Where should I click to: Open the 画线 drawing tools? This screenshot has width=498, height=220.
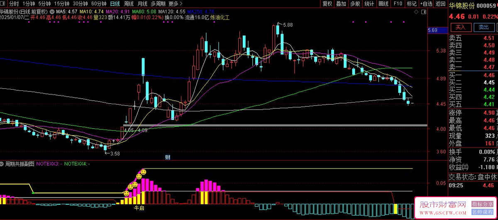pyautogui.click(x=383, y=4)
